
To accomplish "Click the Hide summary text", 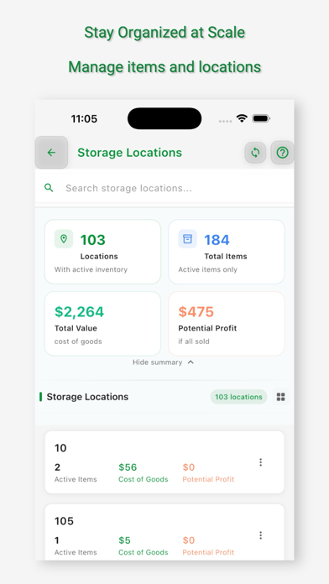I will point(157,362).
